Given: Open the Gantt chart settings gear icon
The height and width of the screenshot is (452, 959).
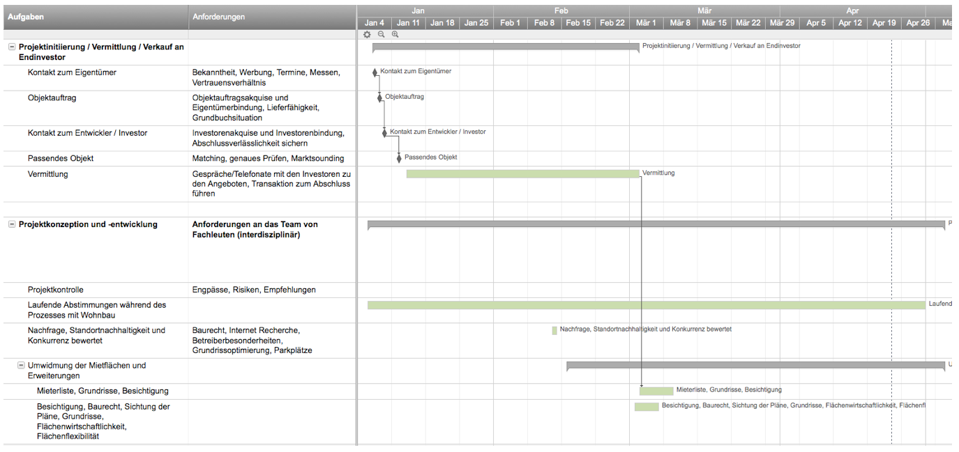Looking at the screenshot, I should click(367, 33).
